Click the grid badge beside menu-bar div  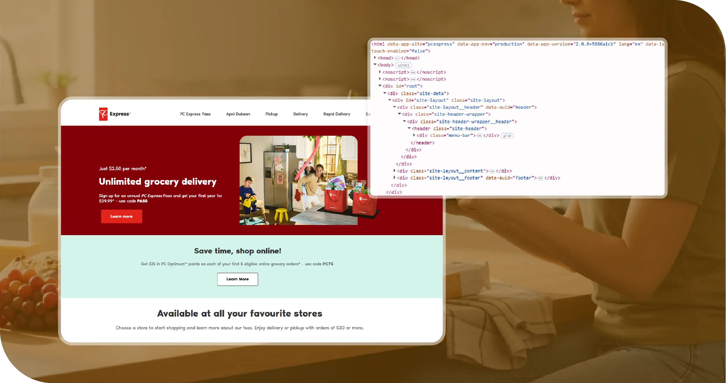click(507, 136)
